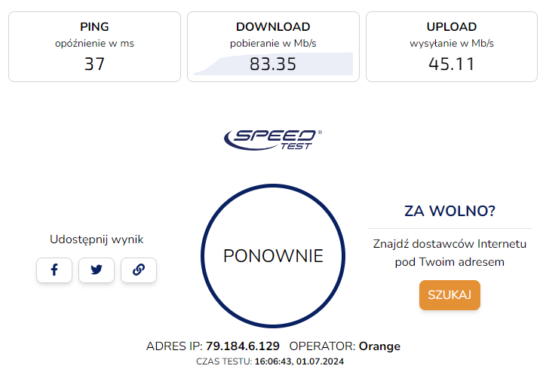Share result on Facebook
The width and height of the screenshot is (546, 375).
(x=54, y=270)
